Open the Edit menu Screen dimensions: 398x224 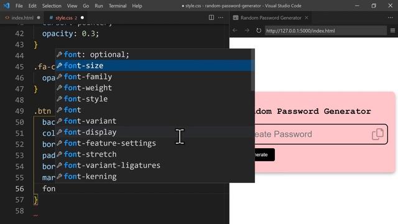(x=32, y=6)
